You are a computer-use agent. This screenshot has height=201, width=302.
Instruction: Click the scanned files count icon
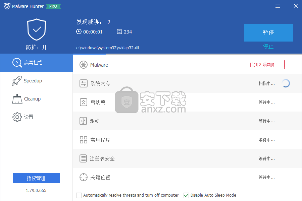click(x=119, y=31)
